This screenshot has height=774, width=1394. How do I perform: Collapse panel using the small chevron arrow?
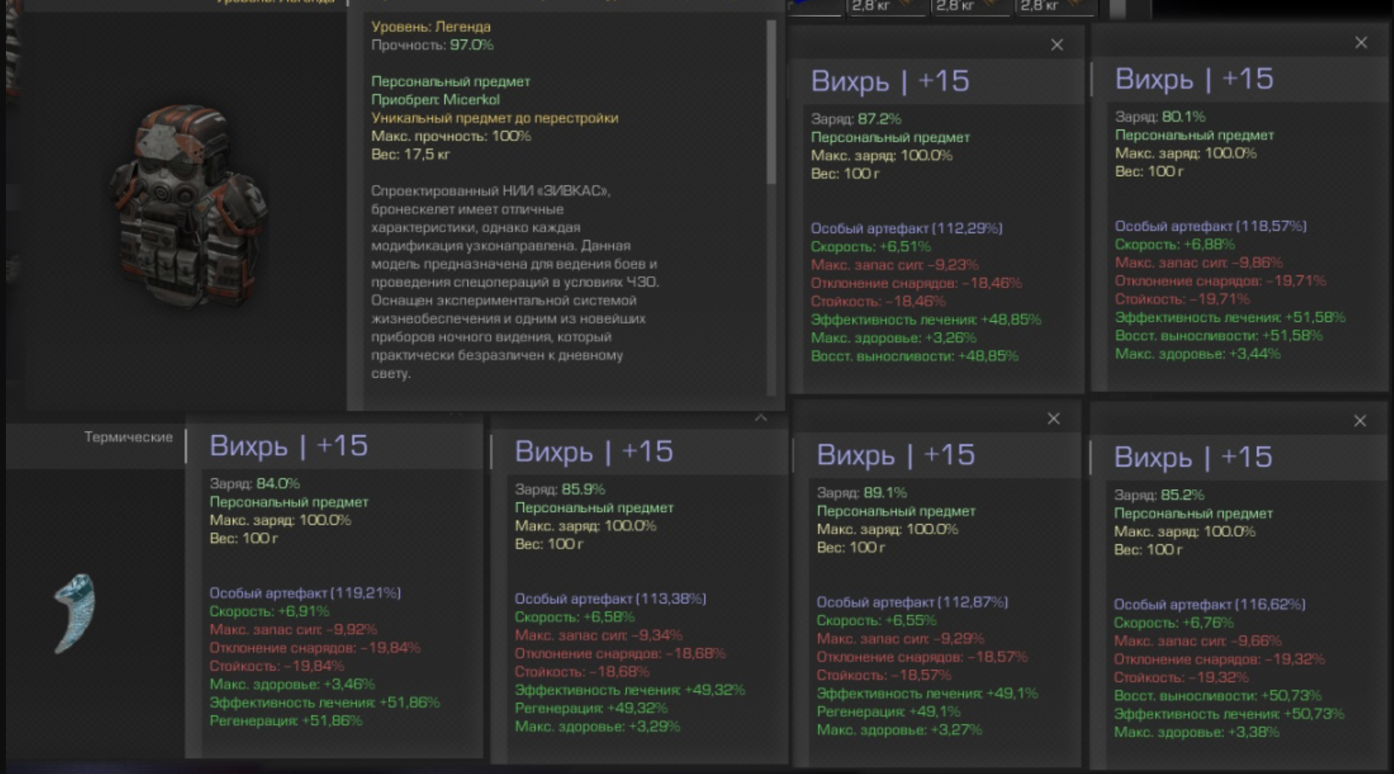click(760, 417)
